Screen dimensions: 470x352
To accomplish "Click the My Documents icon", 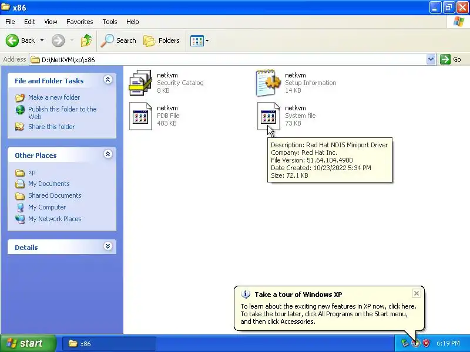I will [20, 184].
